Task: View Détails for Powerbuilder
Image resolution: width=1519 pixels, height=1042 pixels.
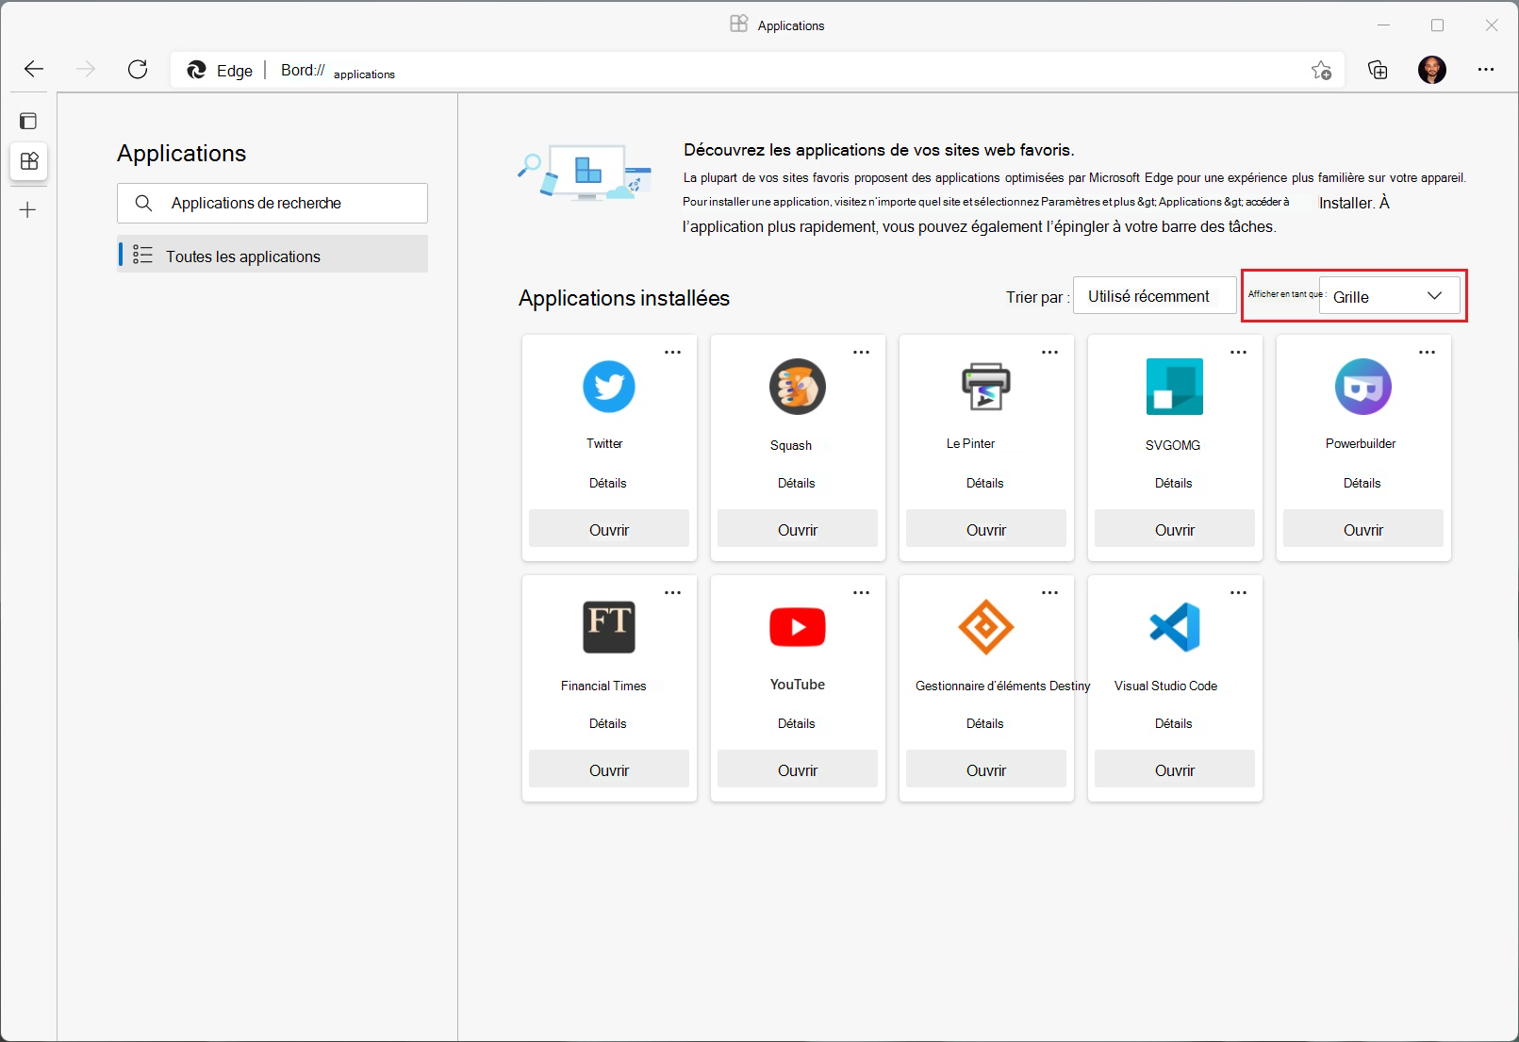Action: pyautogui.click(x=1362, y=483)
